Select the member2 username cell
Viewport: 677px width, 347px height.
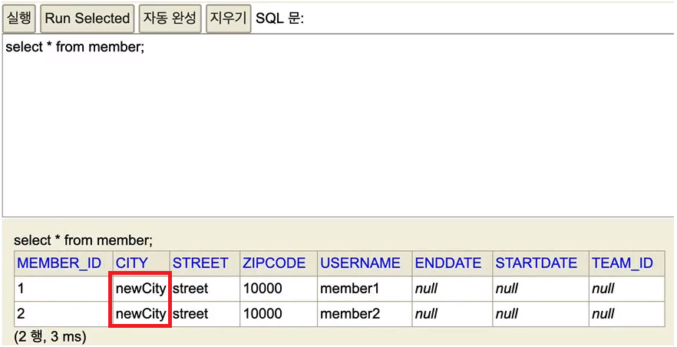[365, 314]
